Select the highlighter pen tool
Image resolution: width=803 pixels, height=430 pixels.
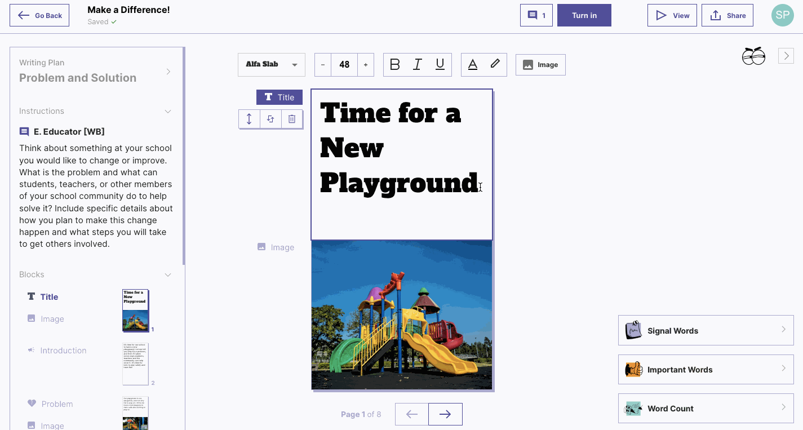[x=495, y=64]
